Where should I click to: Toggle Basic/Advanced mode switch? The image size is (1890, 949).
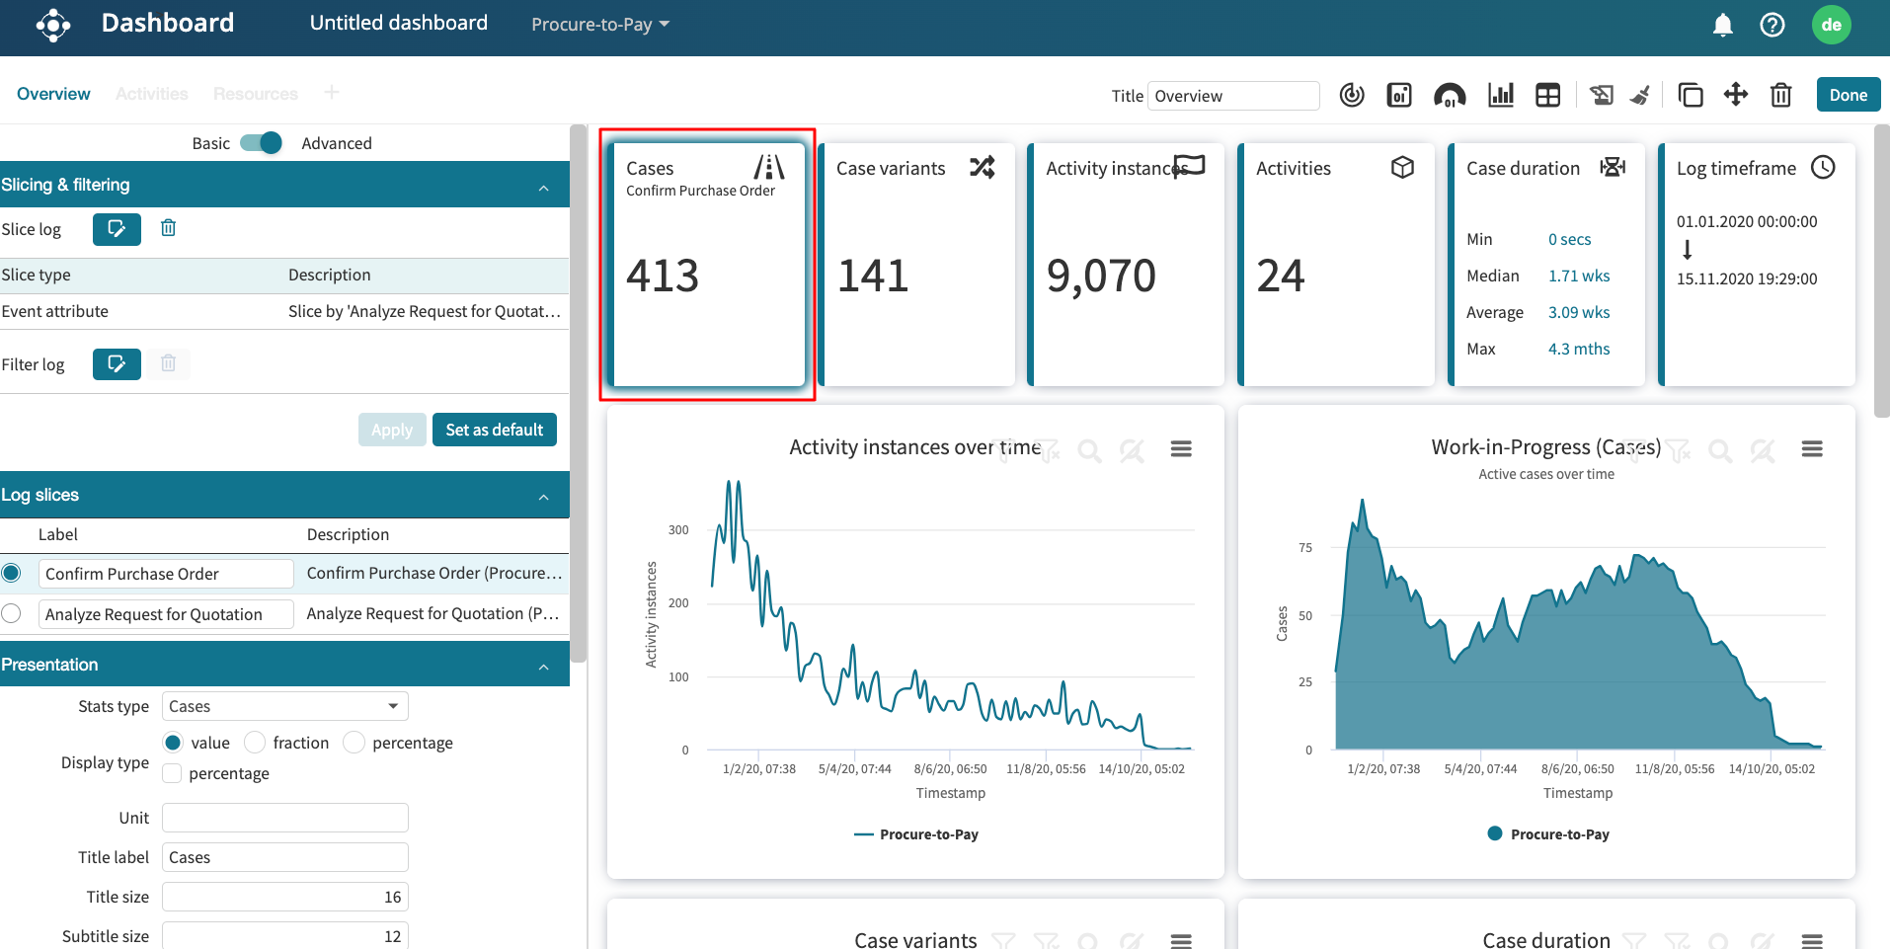pyautogui.click(x=262, y=143)
